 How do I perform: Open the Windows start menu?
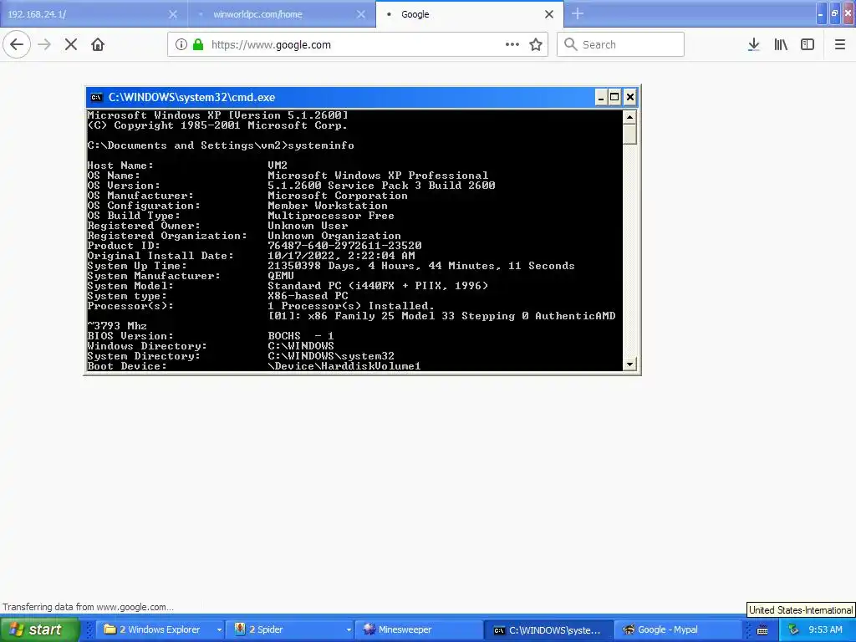pos(39,629)
